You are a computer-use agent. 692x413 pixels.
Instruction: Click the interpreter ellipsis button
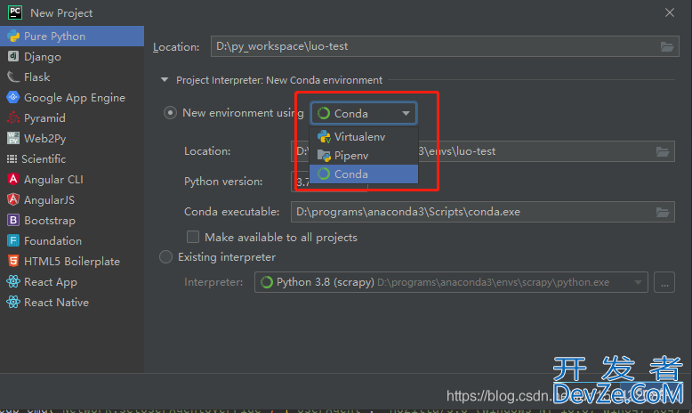664,282
